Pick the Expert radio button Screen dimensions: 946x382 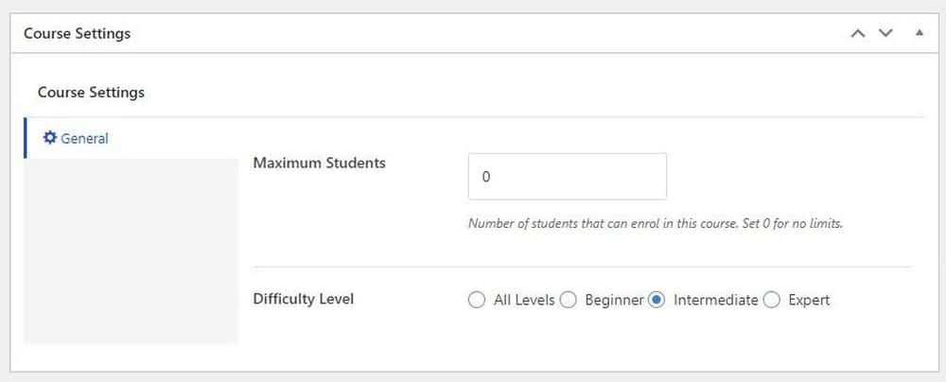(772, 300)
